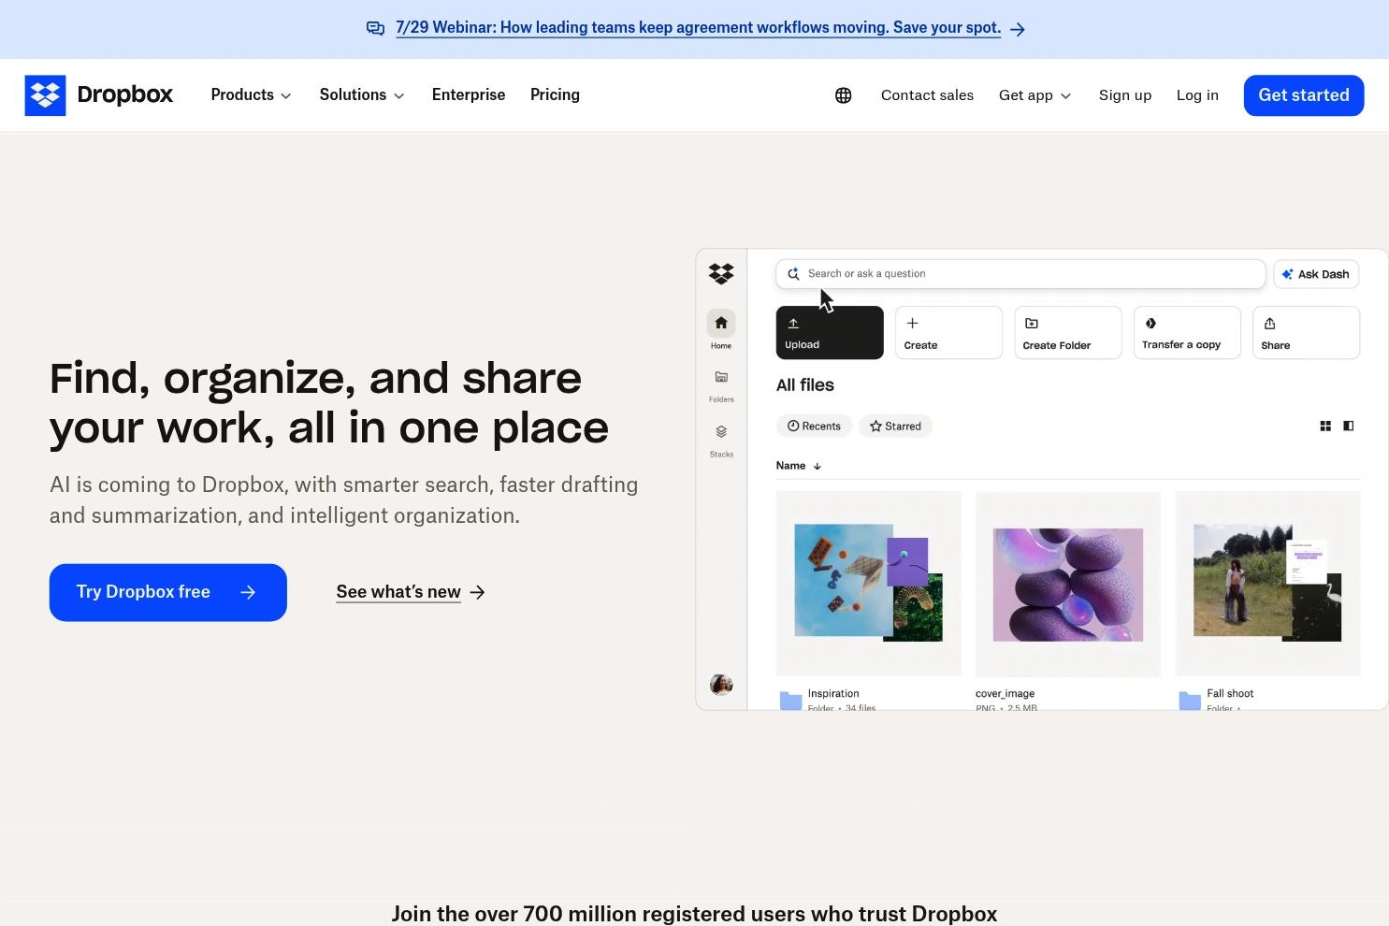Select the Home icon in app sidebar
The image size is (1389, 926).
(721, 324)
